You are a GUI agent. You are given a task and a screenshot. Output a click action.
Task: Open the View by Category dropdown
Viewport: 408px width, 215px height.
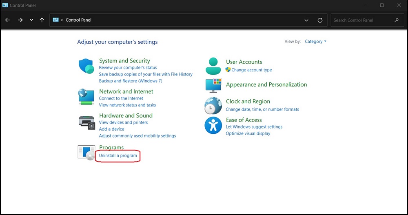pos(315,41)
